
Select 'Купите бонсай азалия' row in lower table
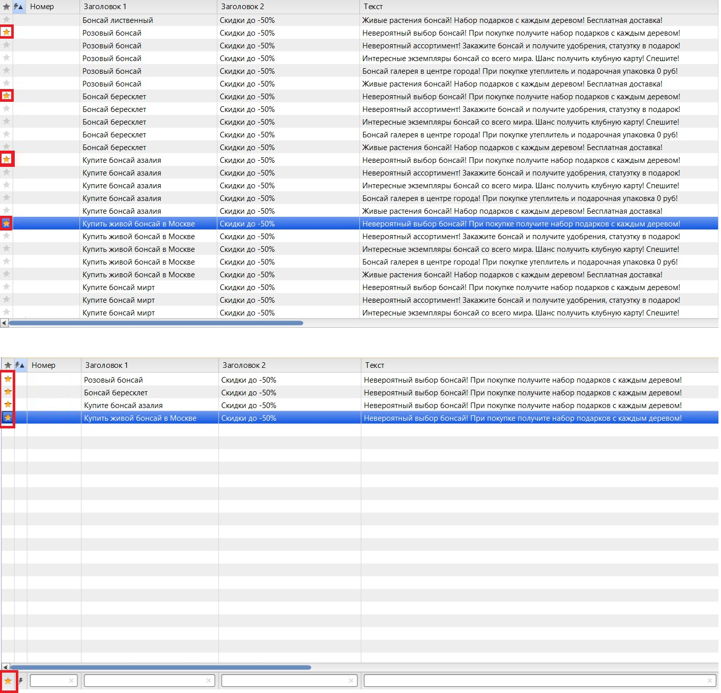coord(124,406)
